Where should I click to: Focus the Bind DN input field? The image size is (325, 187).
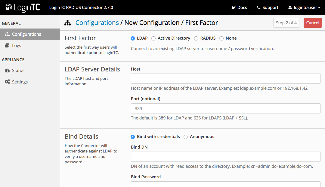(225, 157)
